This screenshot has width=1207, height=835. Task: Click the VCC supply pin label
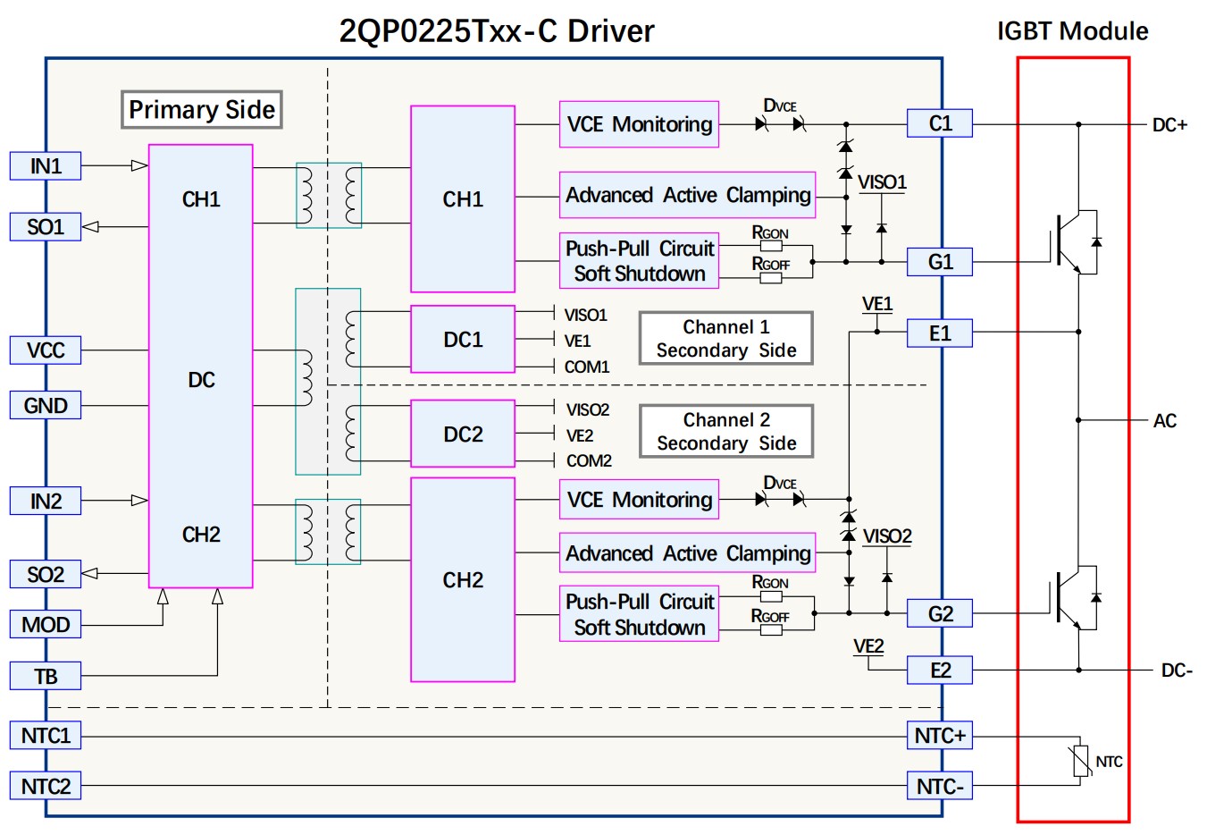pos(46,350)
